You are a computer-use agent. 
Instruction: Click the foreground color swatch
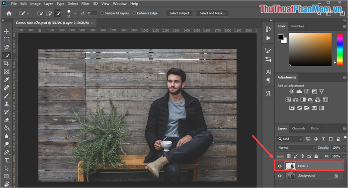tap(280, 37)
